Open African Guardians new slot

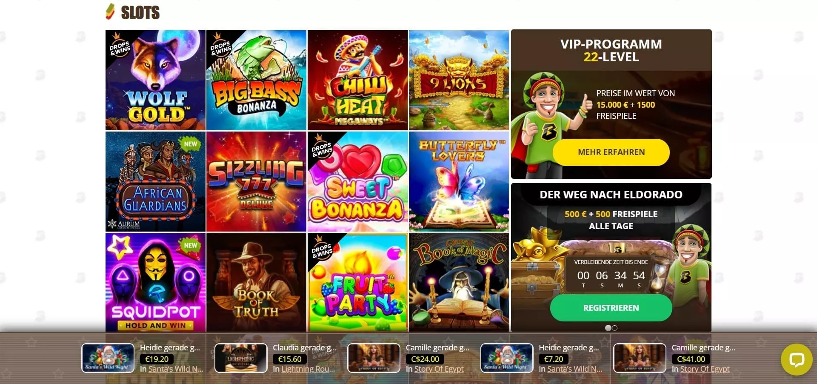[x=155, y=181]
